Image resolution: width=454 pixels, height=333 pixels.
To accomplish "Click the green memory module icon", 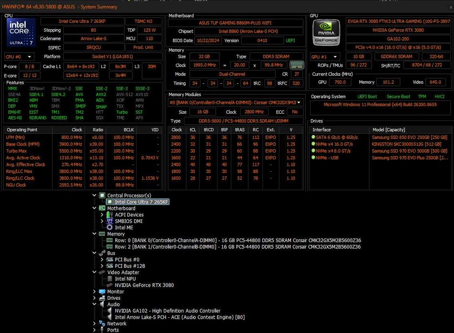I will 296,65.
